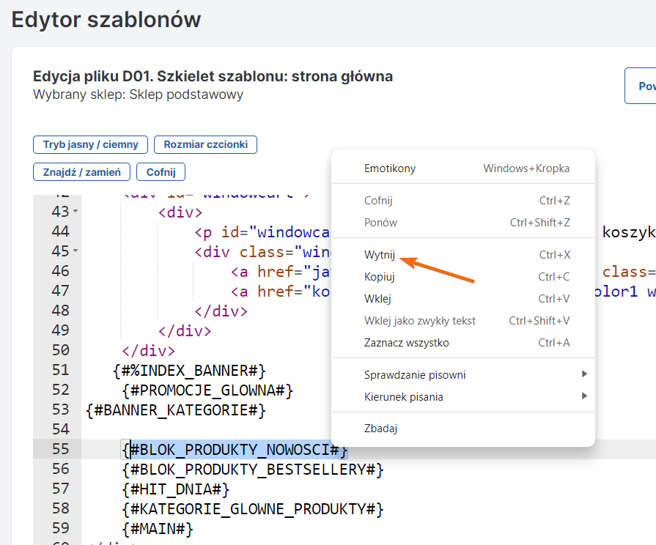Click Zbadaj to inspect element
The image size is (656, 545).
380,429
